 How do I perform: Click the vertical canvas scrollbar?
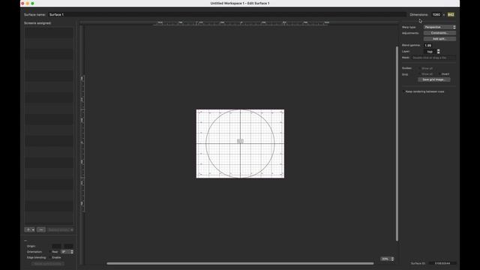tap(397, 143)
